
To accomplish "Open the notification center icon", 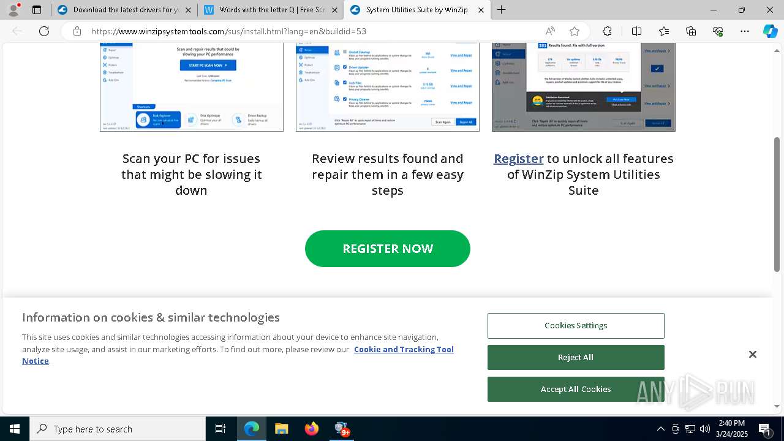I will point(765,429).
